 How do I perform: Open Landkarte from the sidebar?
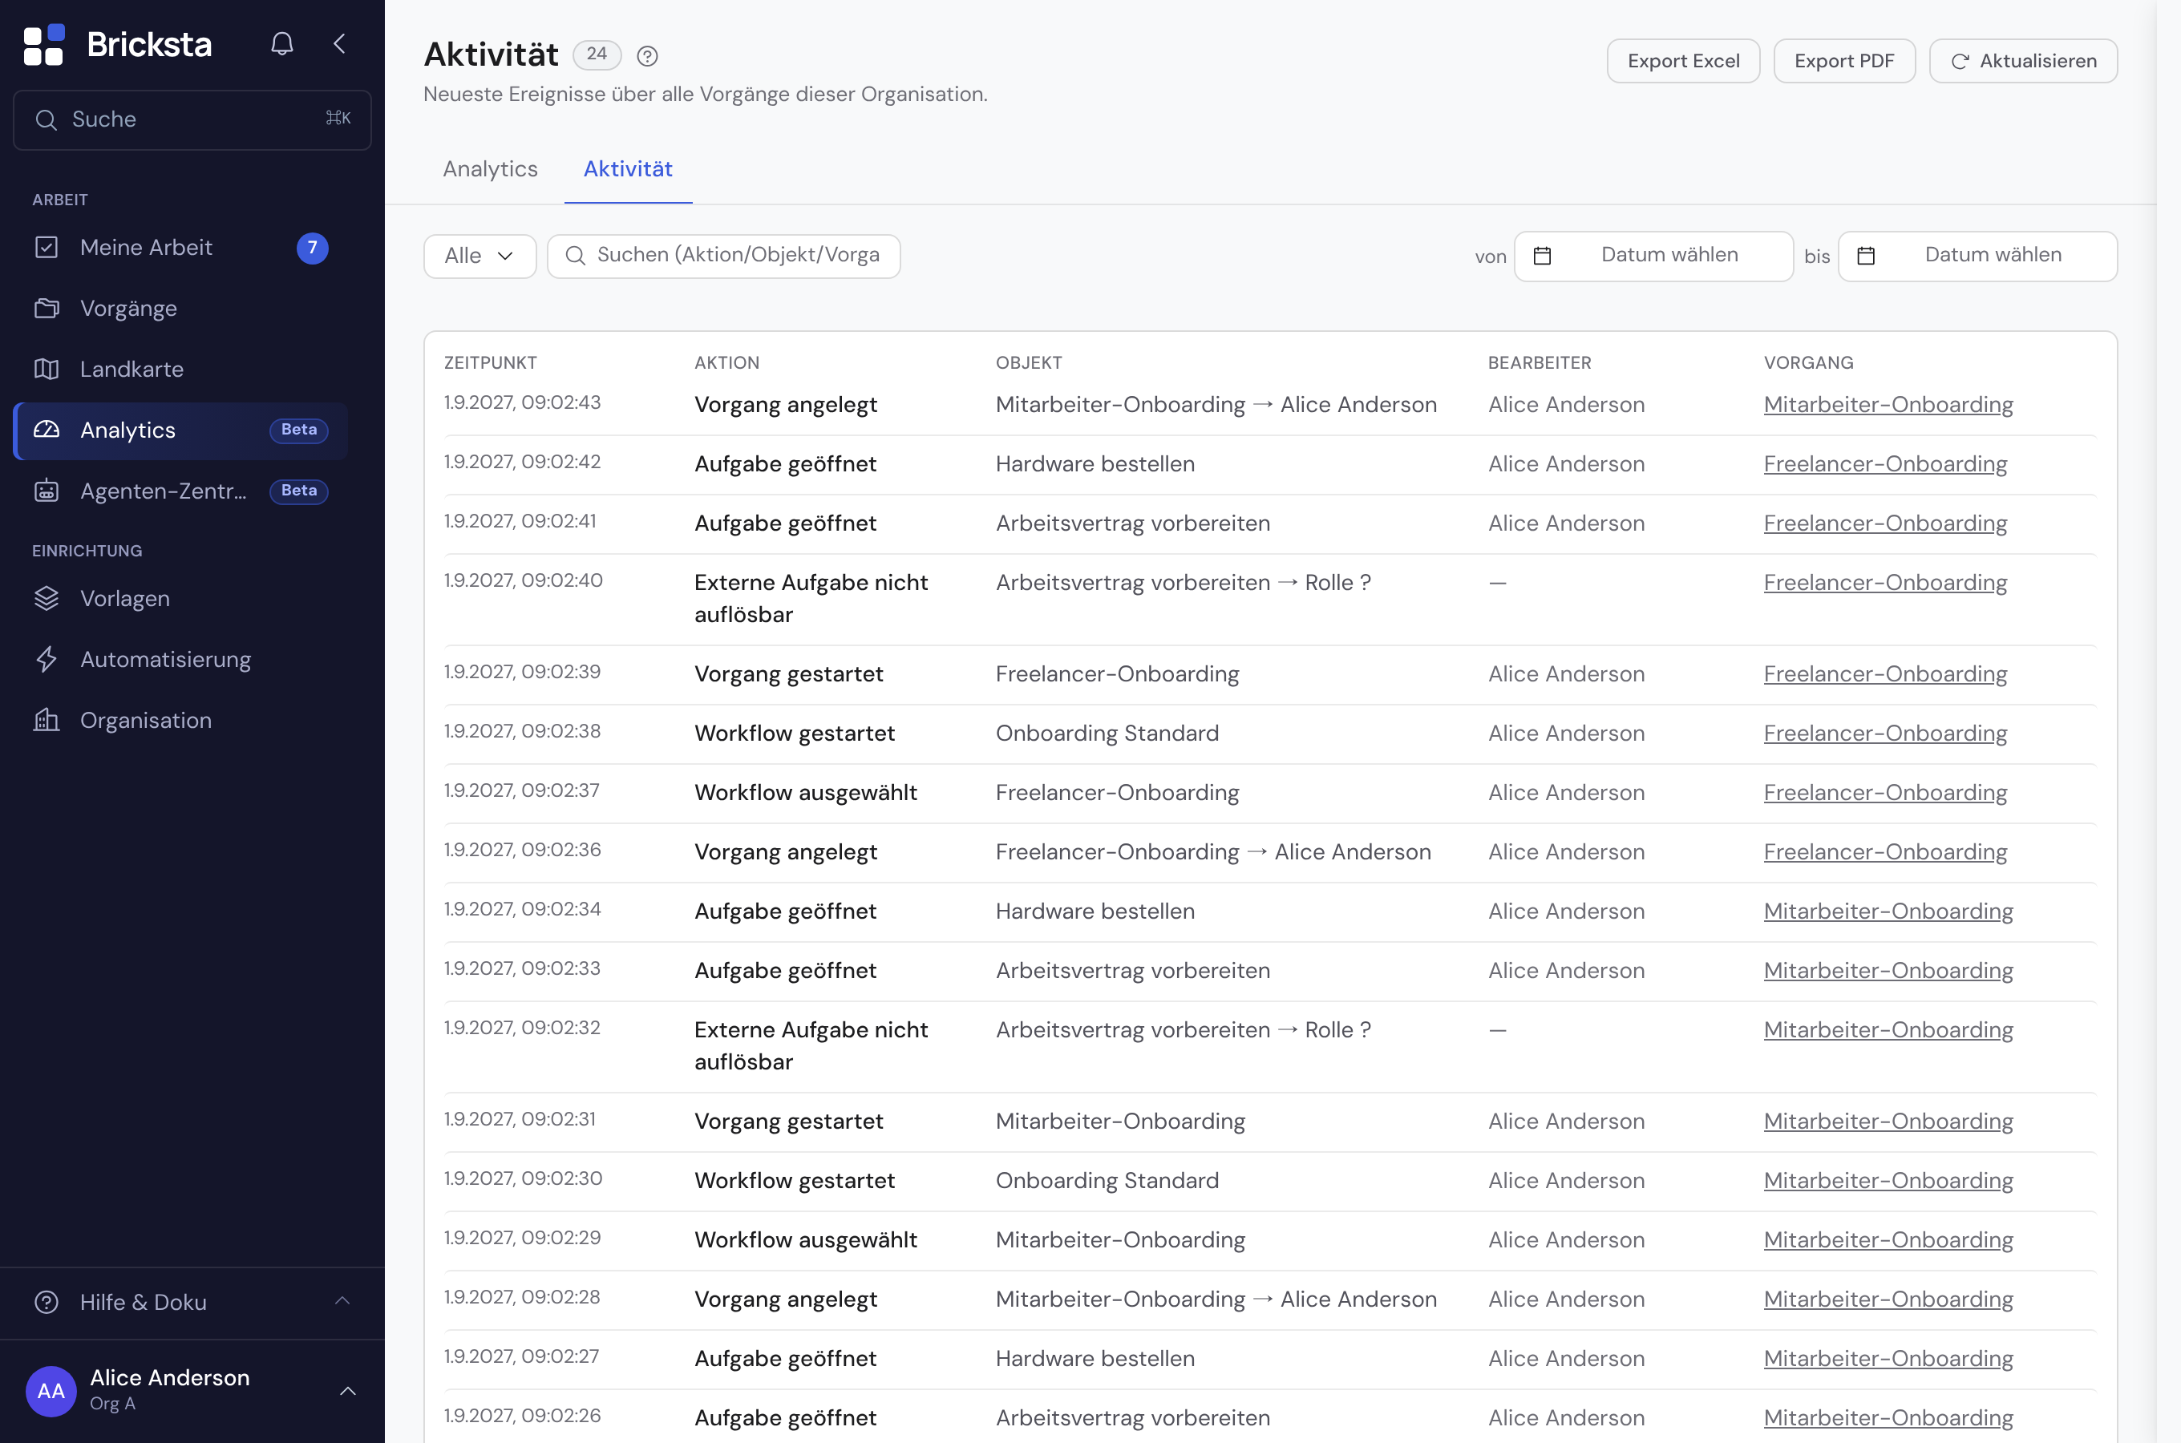pos(180,369)
